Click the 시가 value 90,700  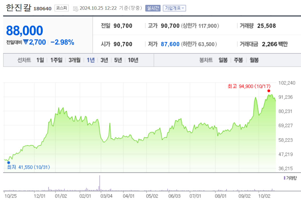tap(123, 44)
